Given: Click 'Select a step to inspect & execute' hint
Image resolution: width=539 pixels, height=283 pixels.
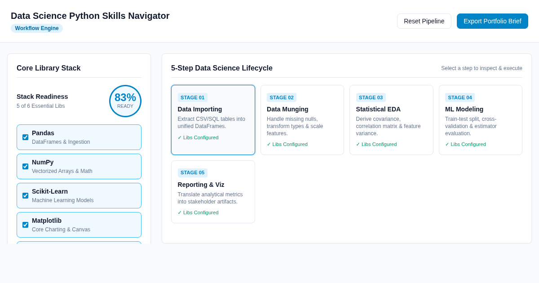Looking at the screenshot, I should pos(482,68).
